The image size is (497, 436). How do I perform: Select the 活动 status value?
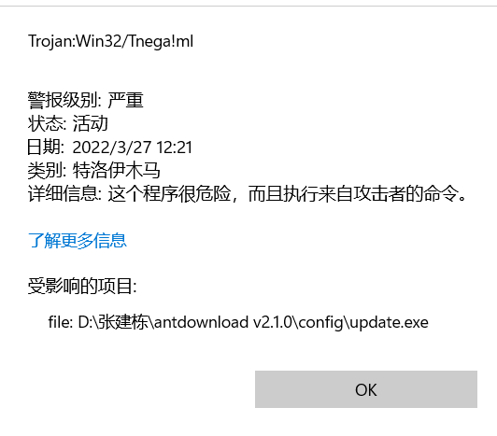click(91, 123)
